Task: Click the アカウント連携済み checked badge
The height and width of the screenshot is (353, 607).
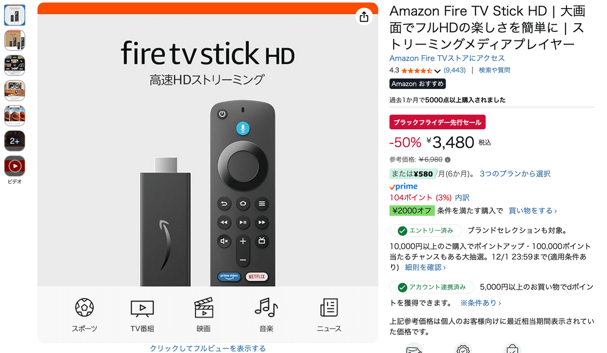Action: (431, 287)
